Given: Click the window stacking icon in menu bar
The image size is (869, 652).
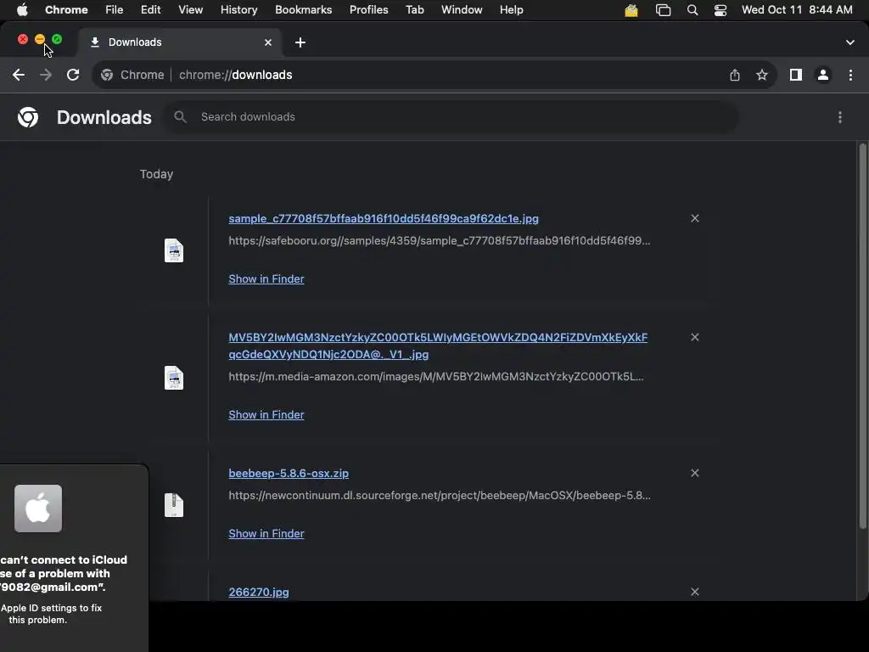Looking at the screenshot, I should click(x=664, y=10).
